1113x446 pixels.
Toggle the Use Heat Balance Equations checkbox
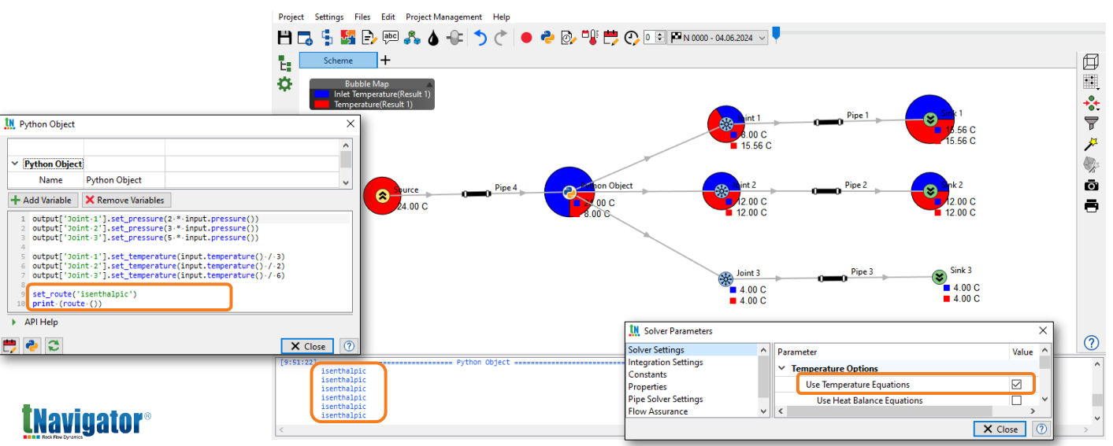pos(1017,400)
